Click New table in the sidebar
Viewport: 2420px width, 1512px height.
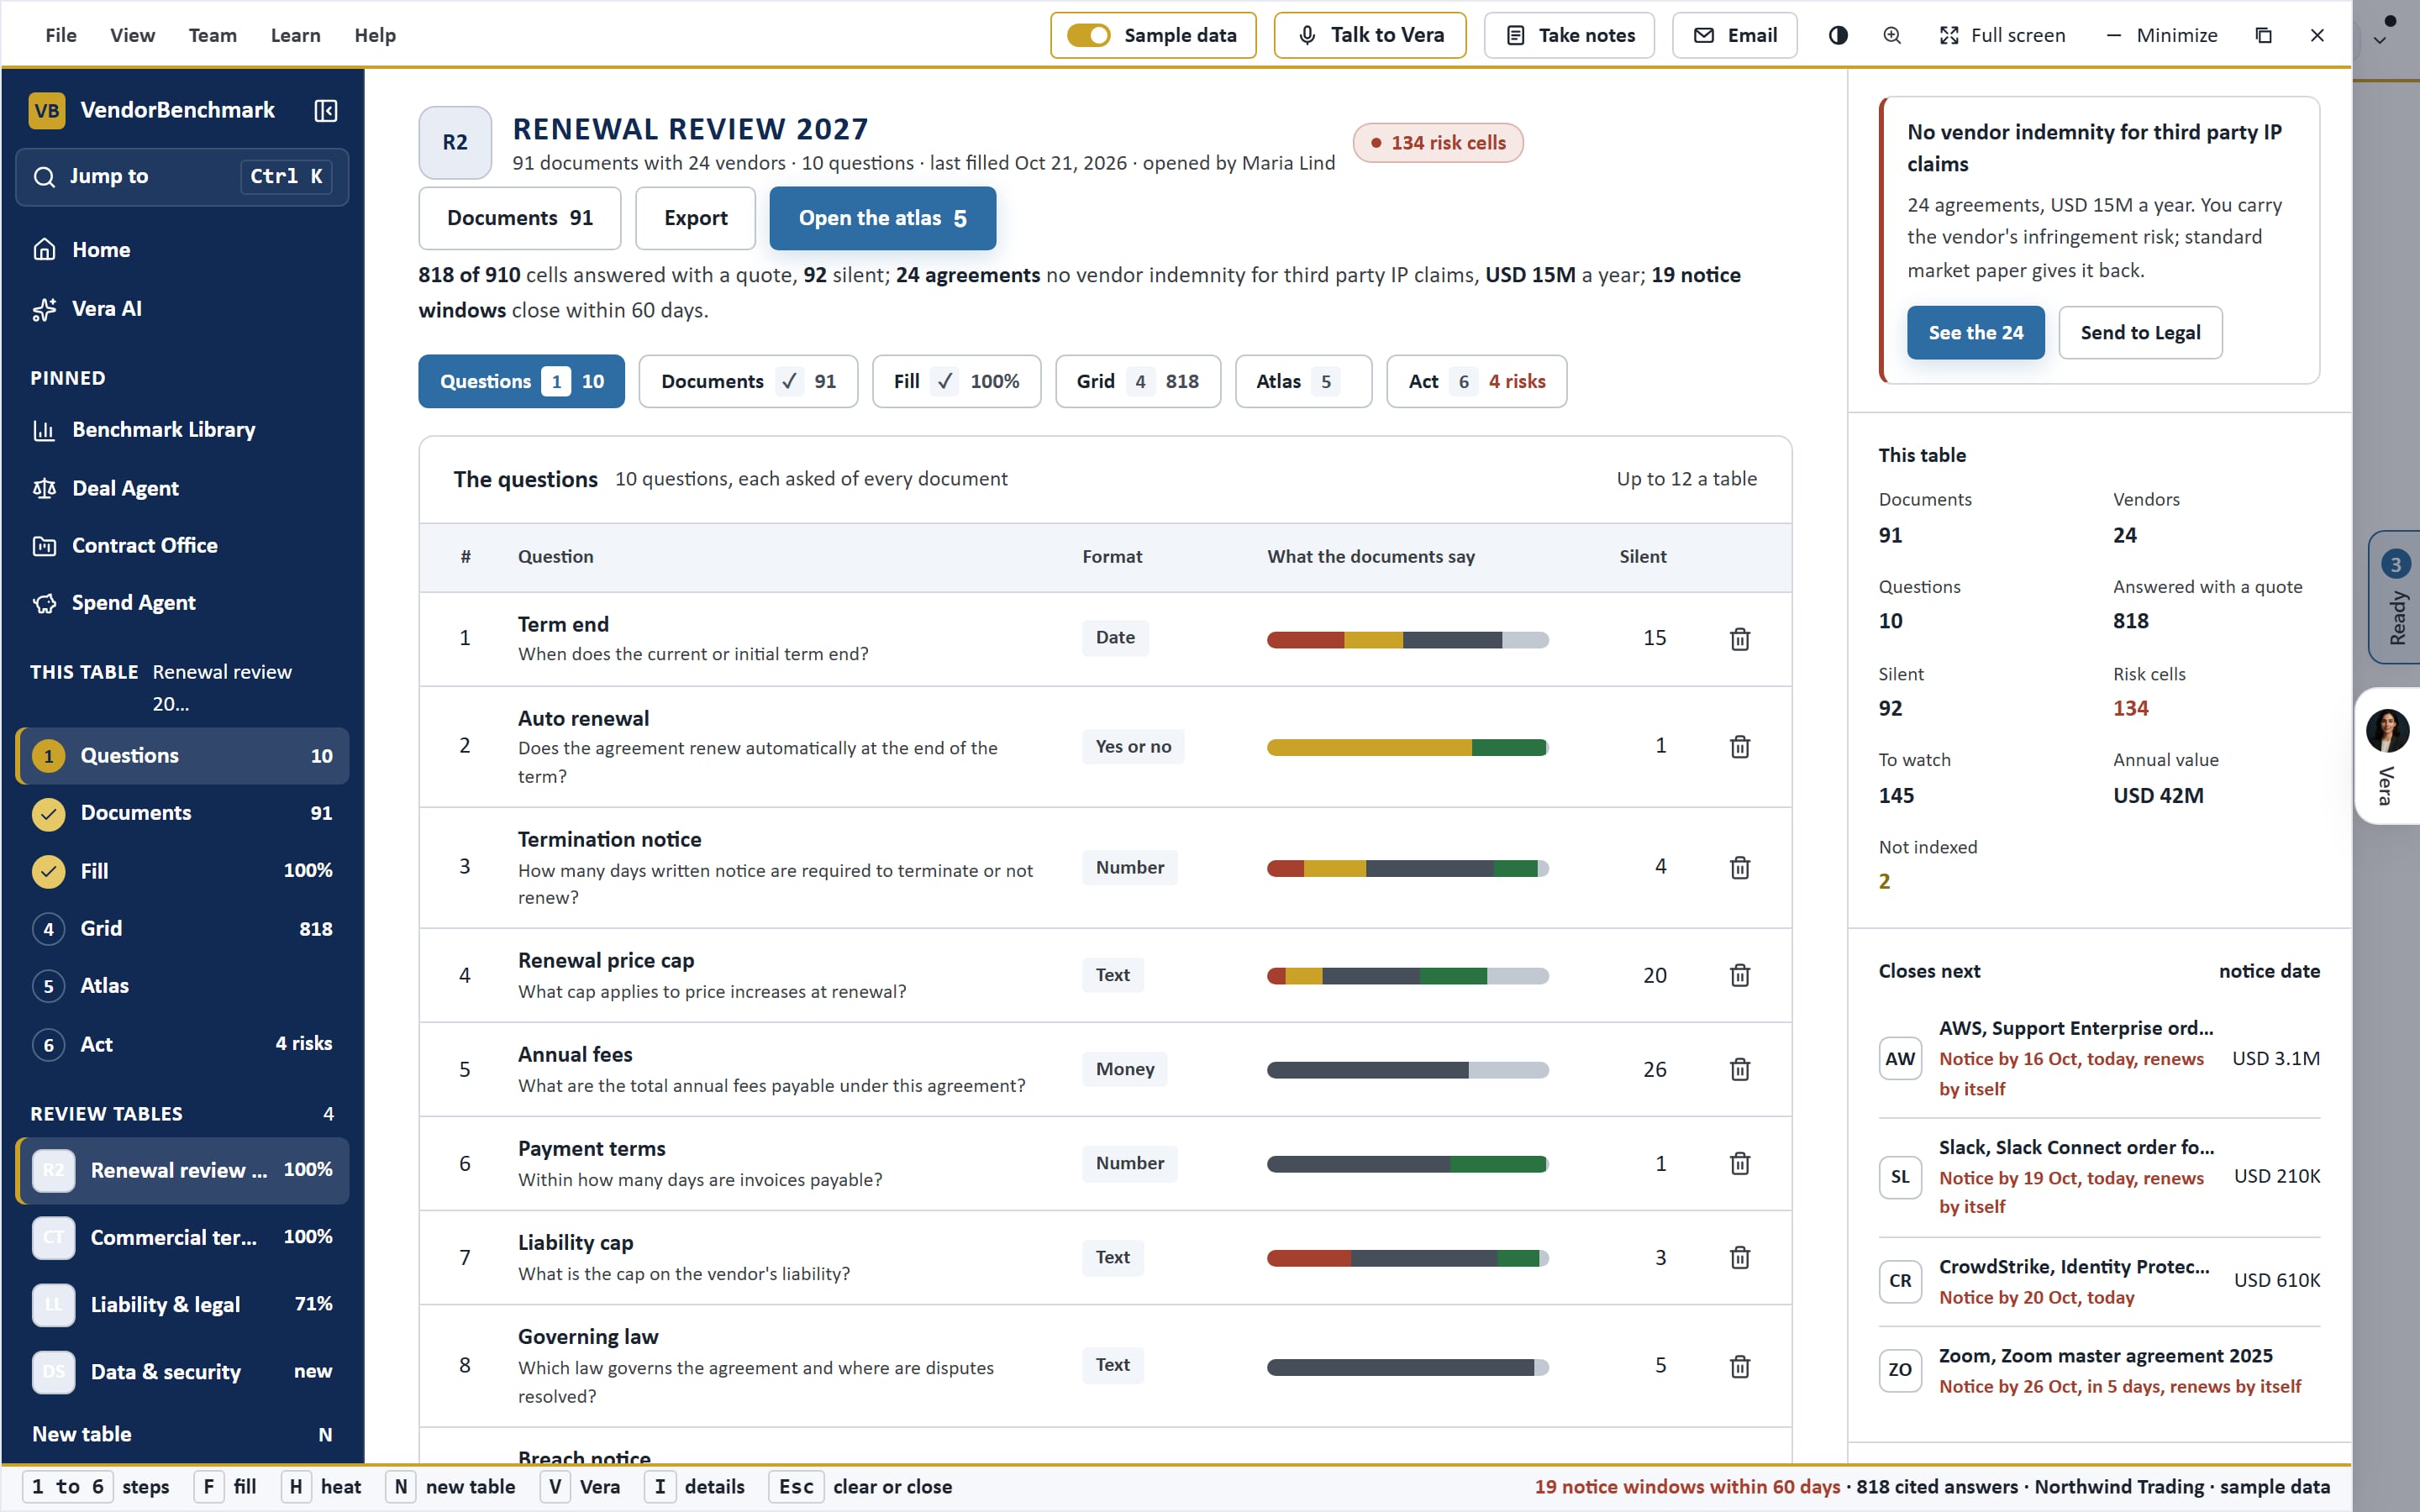click(x=182, y=1434)
